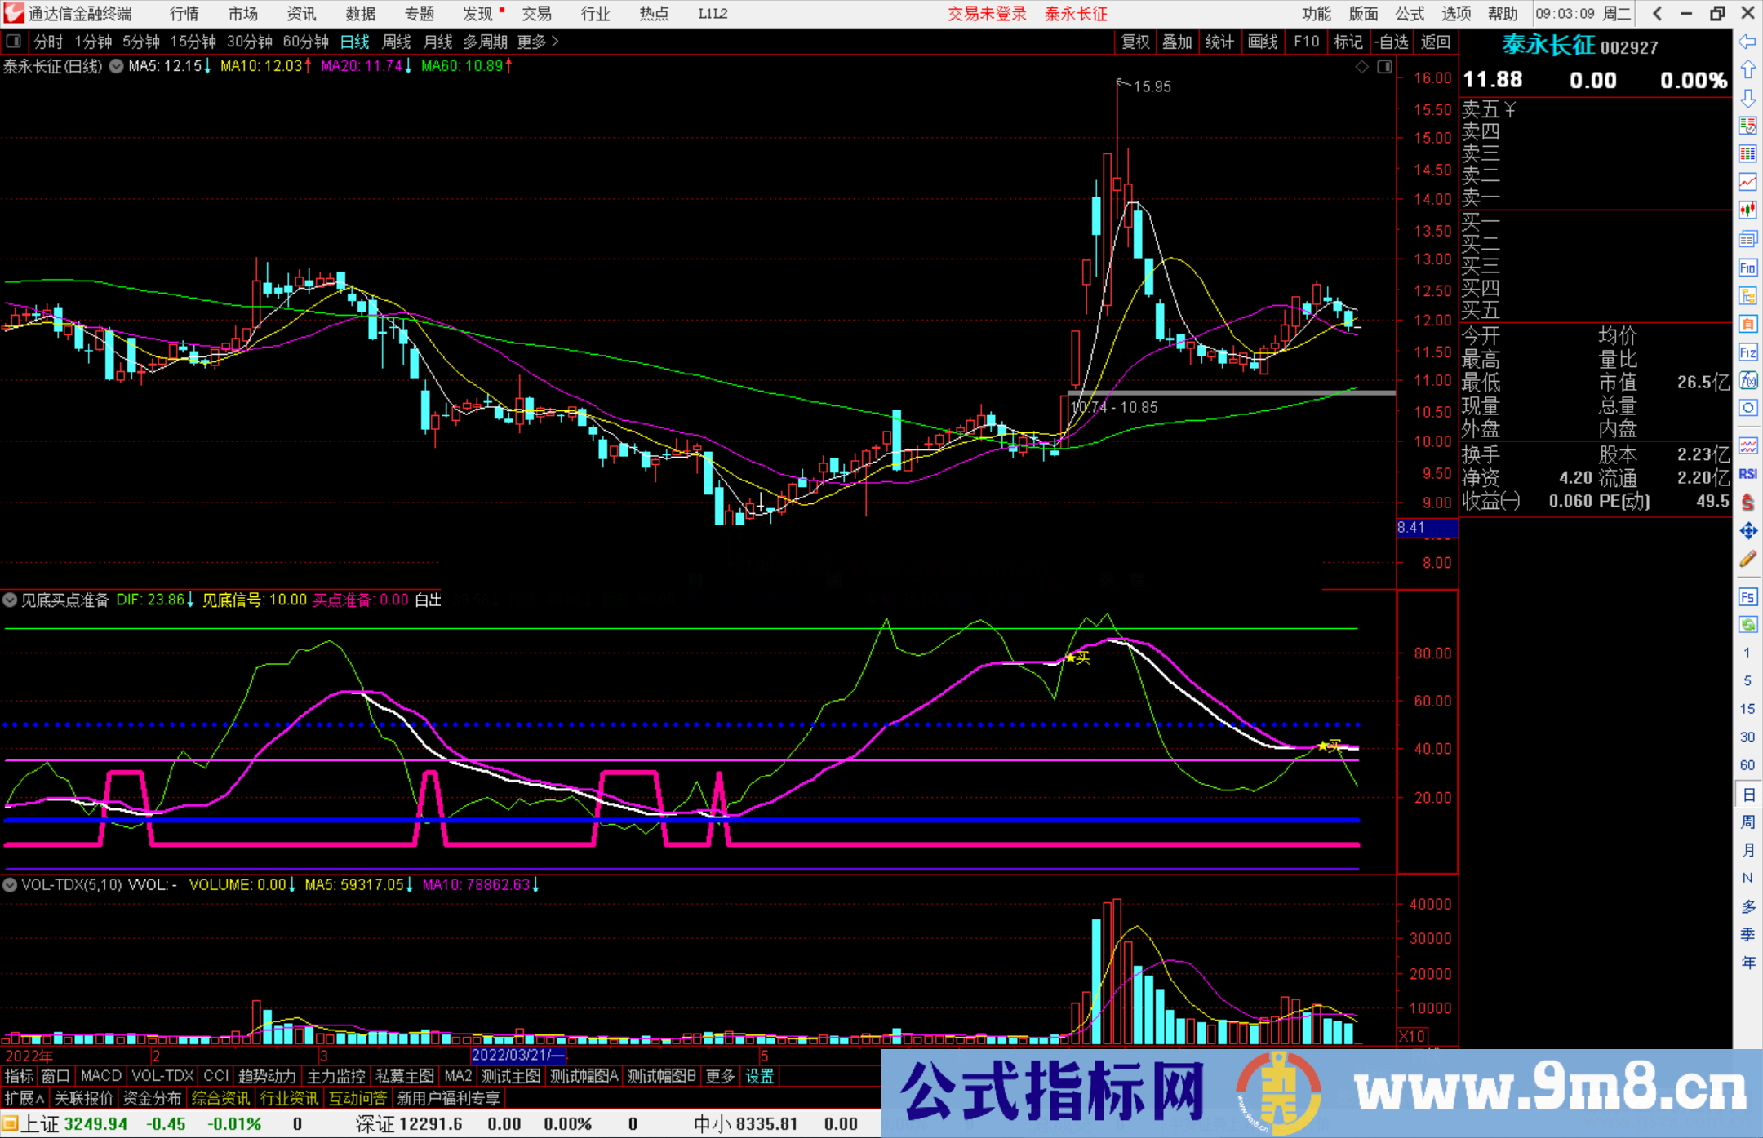Click the 复权 adjustment button
This screenshot has height=1138, width=1763.
[1135, 42]
